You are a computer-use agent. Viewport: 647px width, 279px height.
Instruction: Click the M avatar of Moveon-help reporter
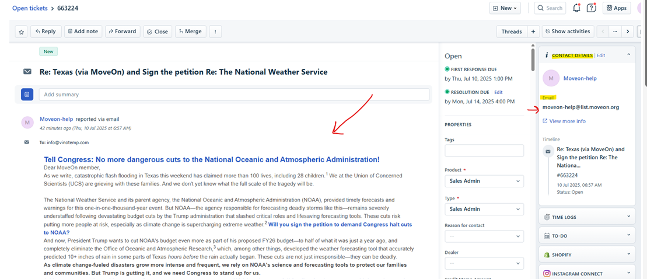coord(27,123)
